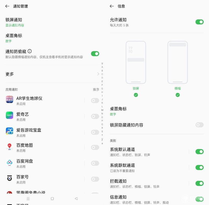The height and width of the screenshot is (205, 209).
Task: Disable the 通知防偷窥 toggle
Action: pyautogui.click(x=95, y=54)
